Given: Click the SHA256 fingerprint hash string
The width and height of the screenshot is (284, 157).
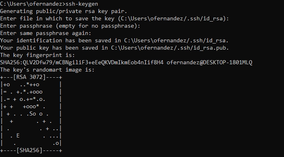Looking at the screenshot, I should point(82,63).
